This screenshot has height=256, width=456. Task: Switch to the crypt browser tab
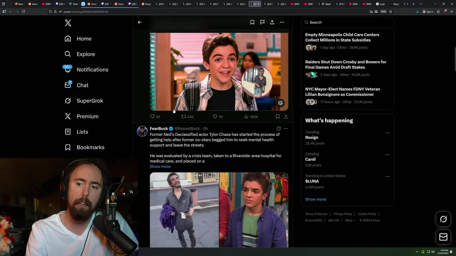[x=380, y=4]
